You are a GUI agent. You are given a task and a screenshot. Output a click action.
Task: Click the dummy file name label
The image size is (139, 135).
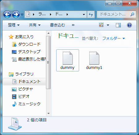tap(67, 68)
